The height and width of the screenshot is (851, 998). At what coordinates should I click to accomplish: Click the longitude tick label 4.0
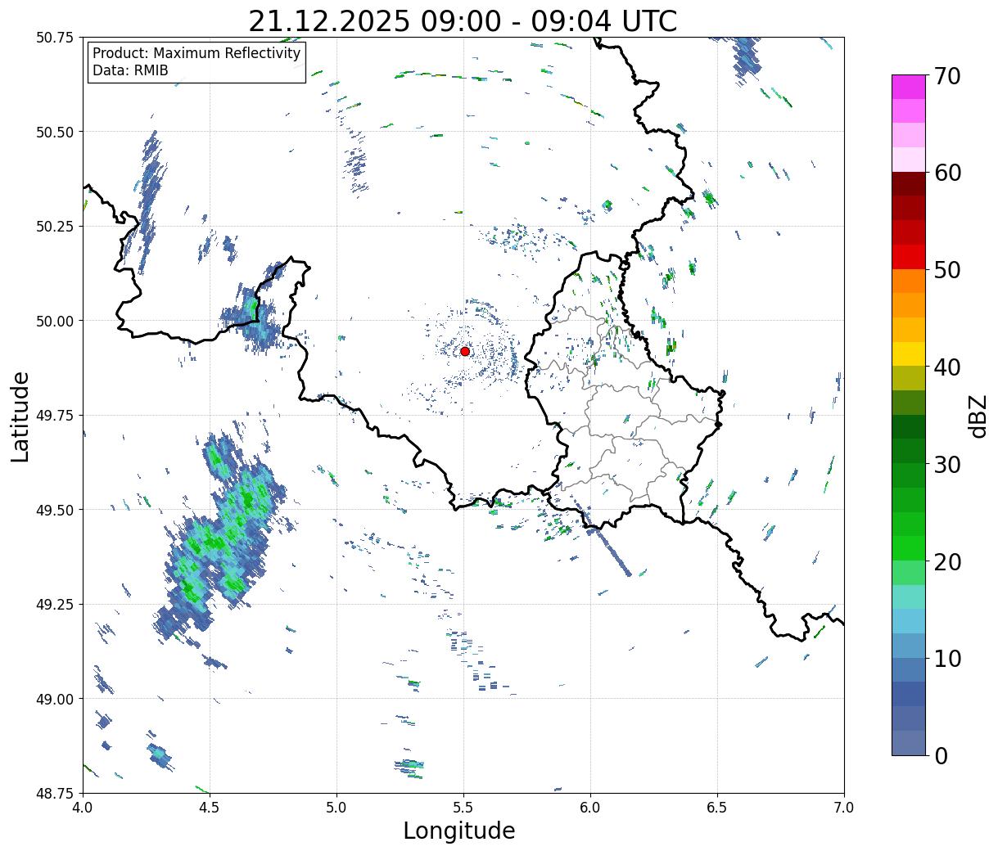(83, 808)
